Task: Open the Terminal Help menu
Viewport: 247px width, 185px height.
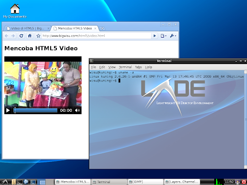Action: point(149,67)
